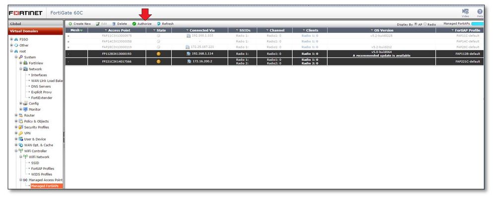Click the FAP221C-default profile cell

pyautogui.click(x=468, y=62)
